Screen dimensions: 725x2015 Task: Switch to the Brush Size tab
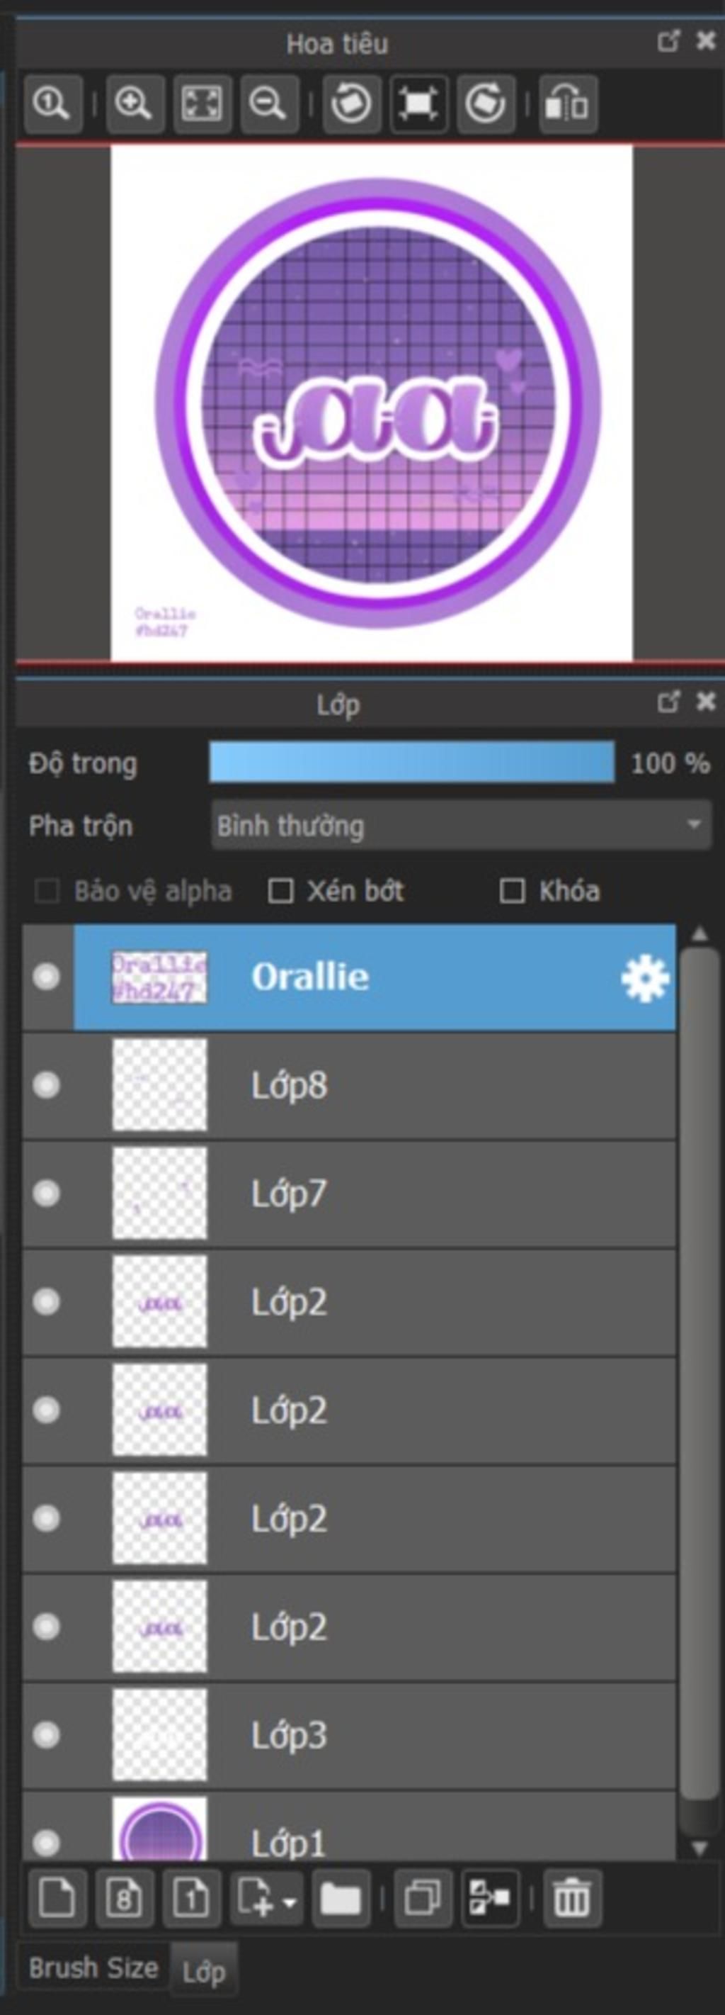tap(93, 1968)
